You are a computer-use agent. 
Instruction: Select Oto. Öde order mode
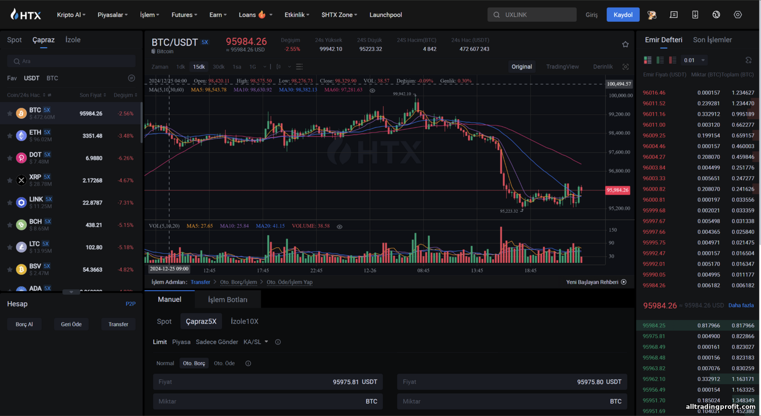click(224, 363)
